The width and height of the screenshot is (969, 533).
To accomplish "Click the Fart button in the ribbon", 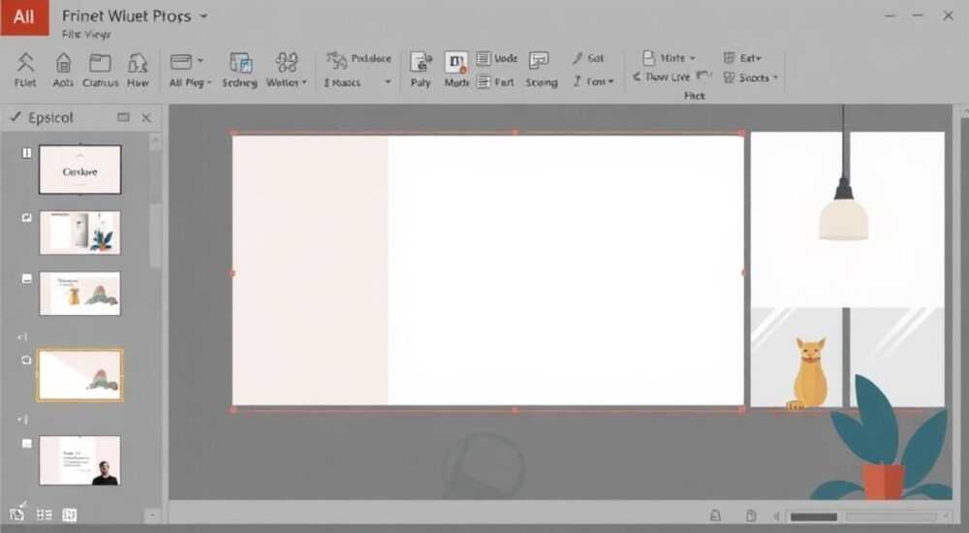I will 495,82.
